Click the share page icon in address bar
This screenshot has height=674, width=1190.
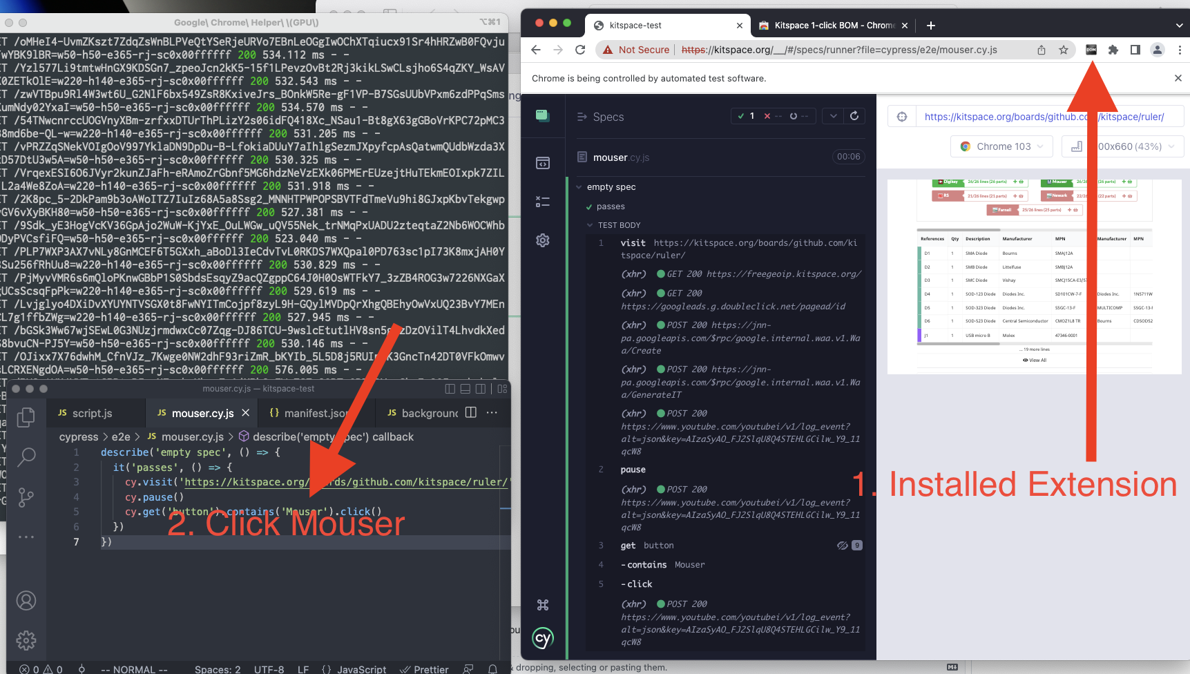coord(1042,50)
